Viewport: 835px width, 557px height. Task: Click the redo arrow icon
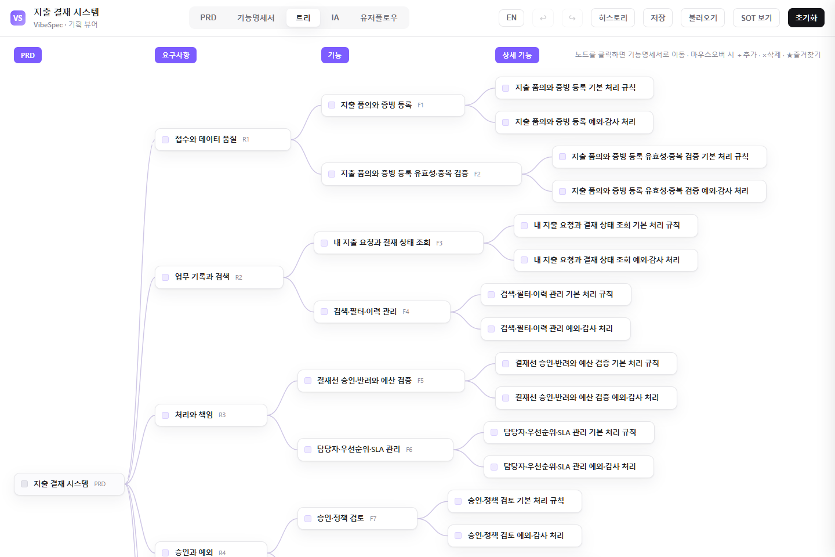coord(572,18)
